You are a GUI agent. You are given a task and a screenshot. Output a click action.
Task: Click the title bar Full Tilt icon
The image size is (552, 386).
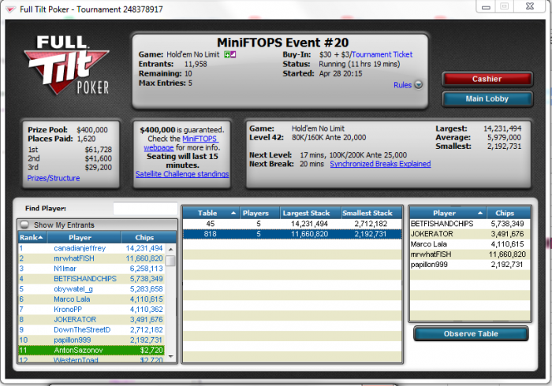pyautogui.click(x=10, y=9)
